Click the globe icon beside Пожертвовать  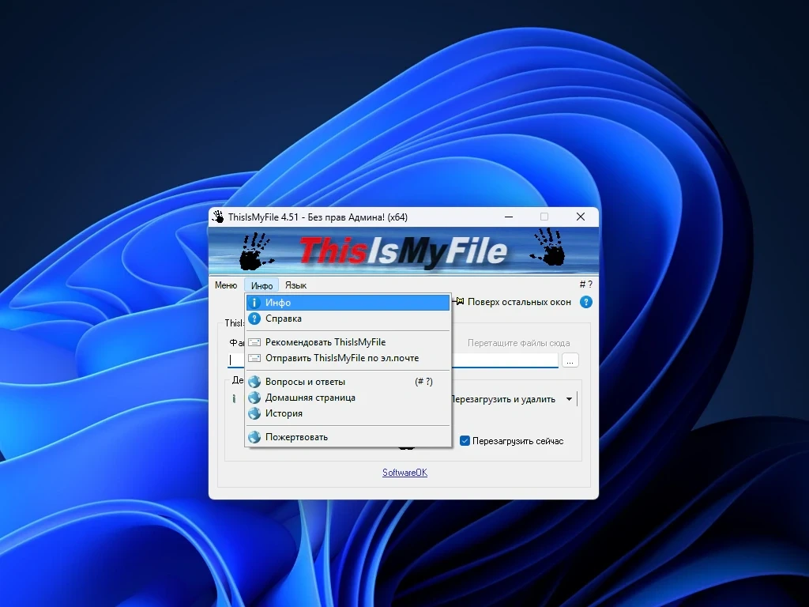tap(254, 437)
